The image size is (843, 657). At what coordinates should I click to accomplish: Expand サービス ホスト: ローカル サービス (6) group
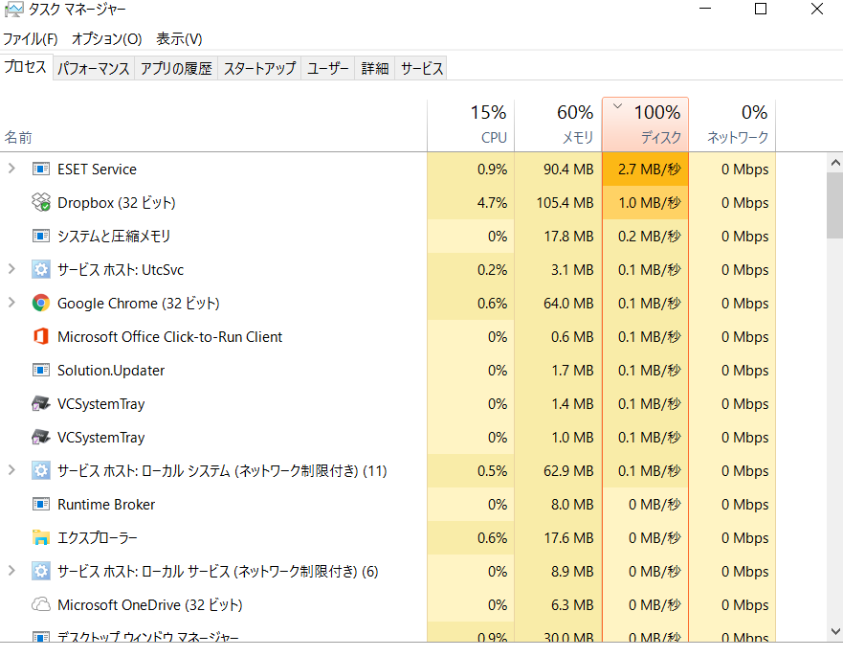coord(11,571)
